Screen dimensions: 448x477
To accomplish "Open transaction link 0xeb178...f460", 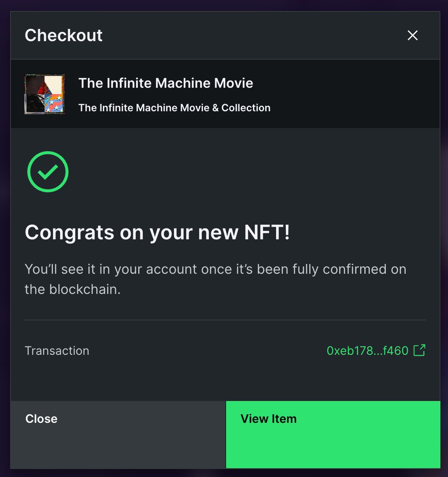I will (367, 351).
